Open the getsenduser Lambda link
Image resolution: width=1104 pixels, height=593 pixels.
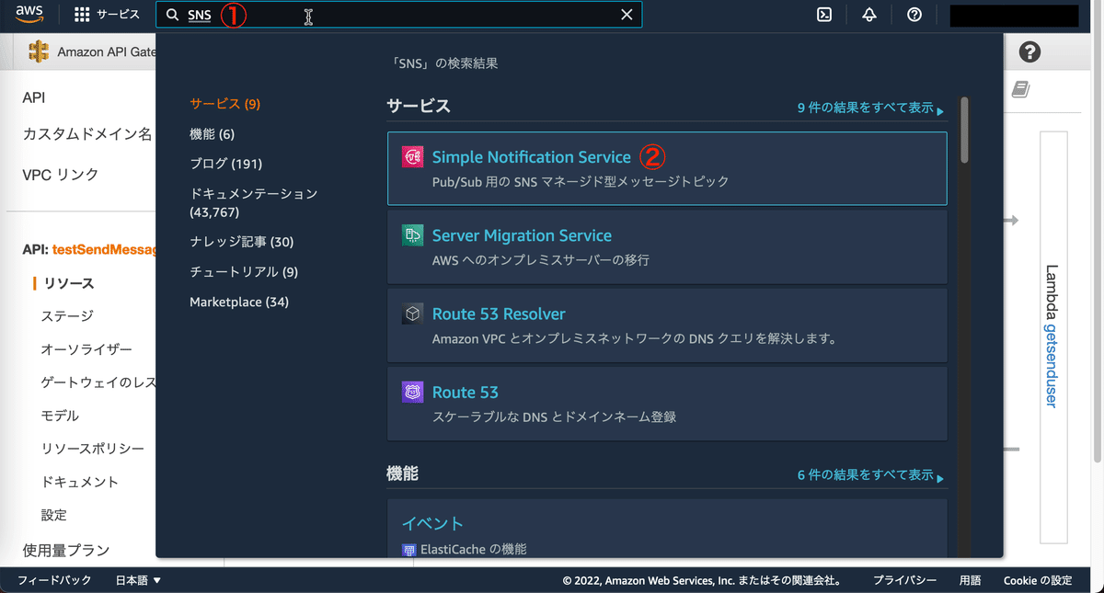point(1052,366)
